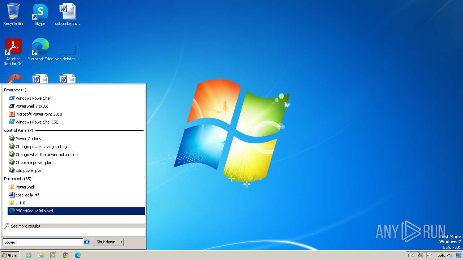The image size is (463, 260).
Task: Open PSGetModuleInfo.xml highlighted result
Action: 76,211
